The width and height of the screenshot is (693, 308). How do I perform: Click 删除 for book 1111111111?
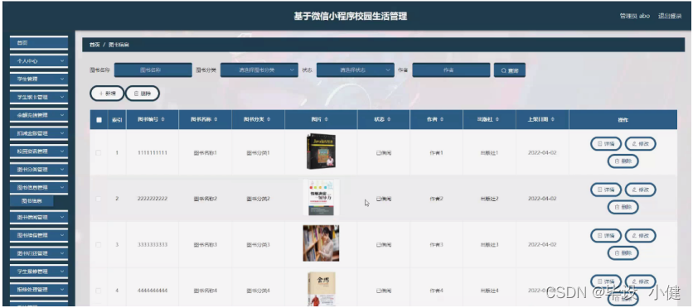pyautogui.click(x=623, y=161)
